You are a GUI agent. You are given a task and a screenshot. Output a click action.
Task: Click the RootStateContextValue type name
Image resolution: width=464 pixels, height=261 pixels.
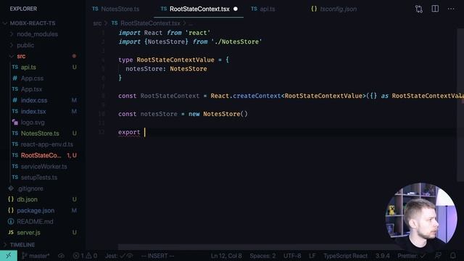pyautogui.click(x=175, y=59)
